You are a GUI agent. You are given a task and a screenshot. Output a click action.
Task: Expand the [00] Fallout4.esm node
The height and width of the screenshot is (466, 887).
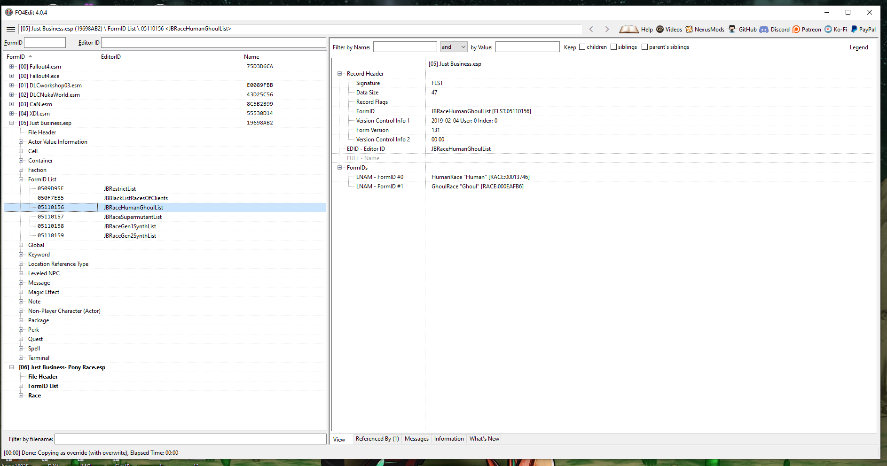(12, 67)
